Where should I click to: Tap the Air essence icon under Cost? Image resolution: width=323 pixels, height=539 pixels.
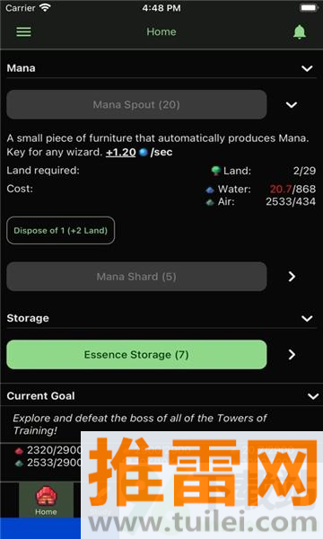point(210,202)
